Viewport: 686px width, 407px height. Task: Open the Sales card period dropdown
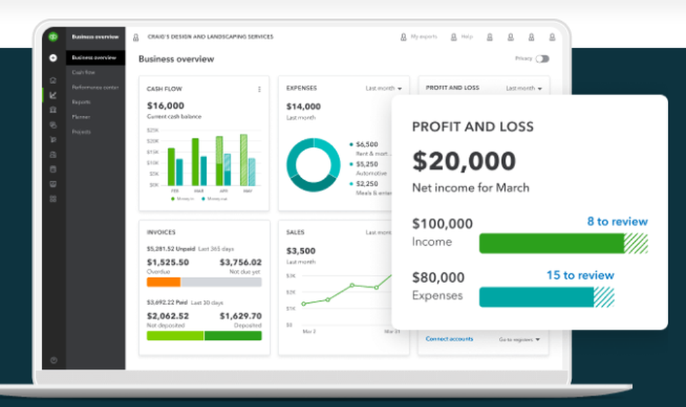coord(379,232)
